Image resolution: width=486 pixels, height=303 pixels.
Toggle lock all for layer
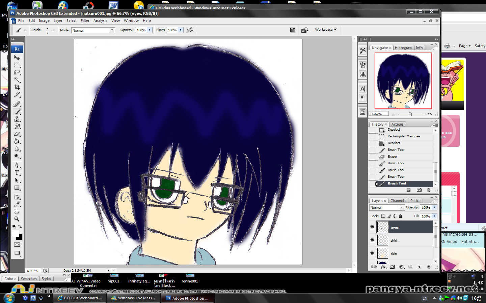pos(401,216)
